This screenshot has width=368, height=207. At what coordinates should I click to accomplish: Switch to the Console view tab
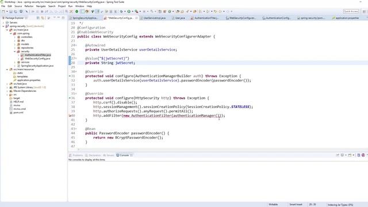[x=124, y=155]
